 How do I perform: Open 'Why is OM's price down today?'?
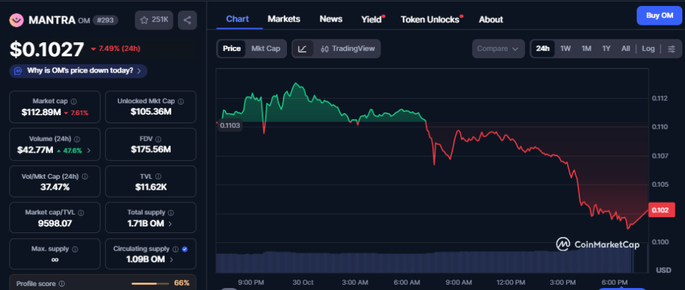pyautogui.click(x=78, y=71)
